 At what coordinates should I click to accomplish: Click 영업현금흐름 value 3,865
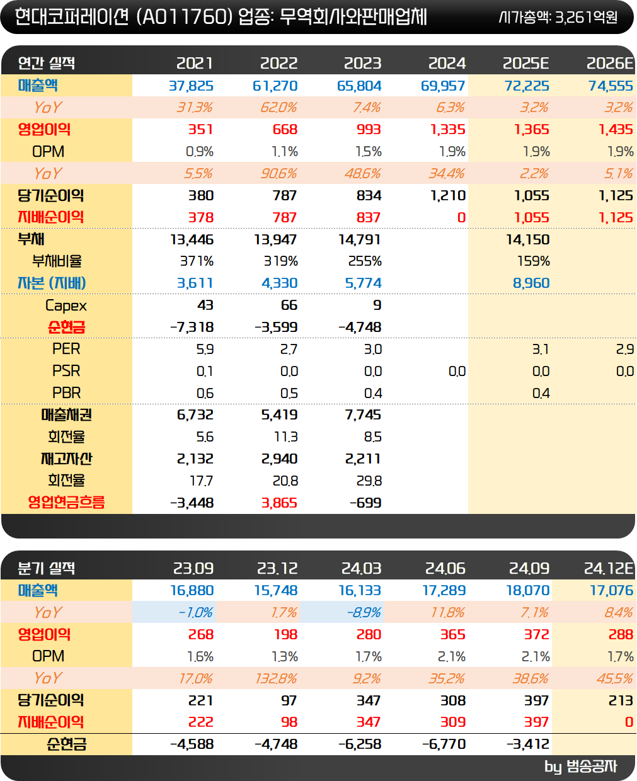click(x=279, y=503)
